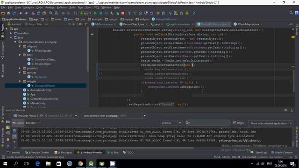
Task: Click the Replace magnifier icon
Action: (56, 13)
